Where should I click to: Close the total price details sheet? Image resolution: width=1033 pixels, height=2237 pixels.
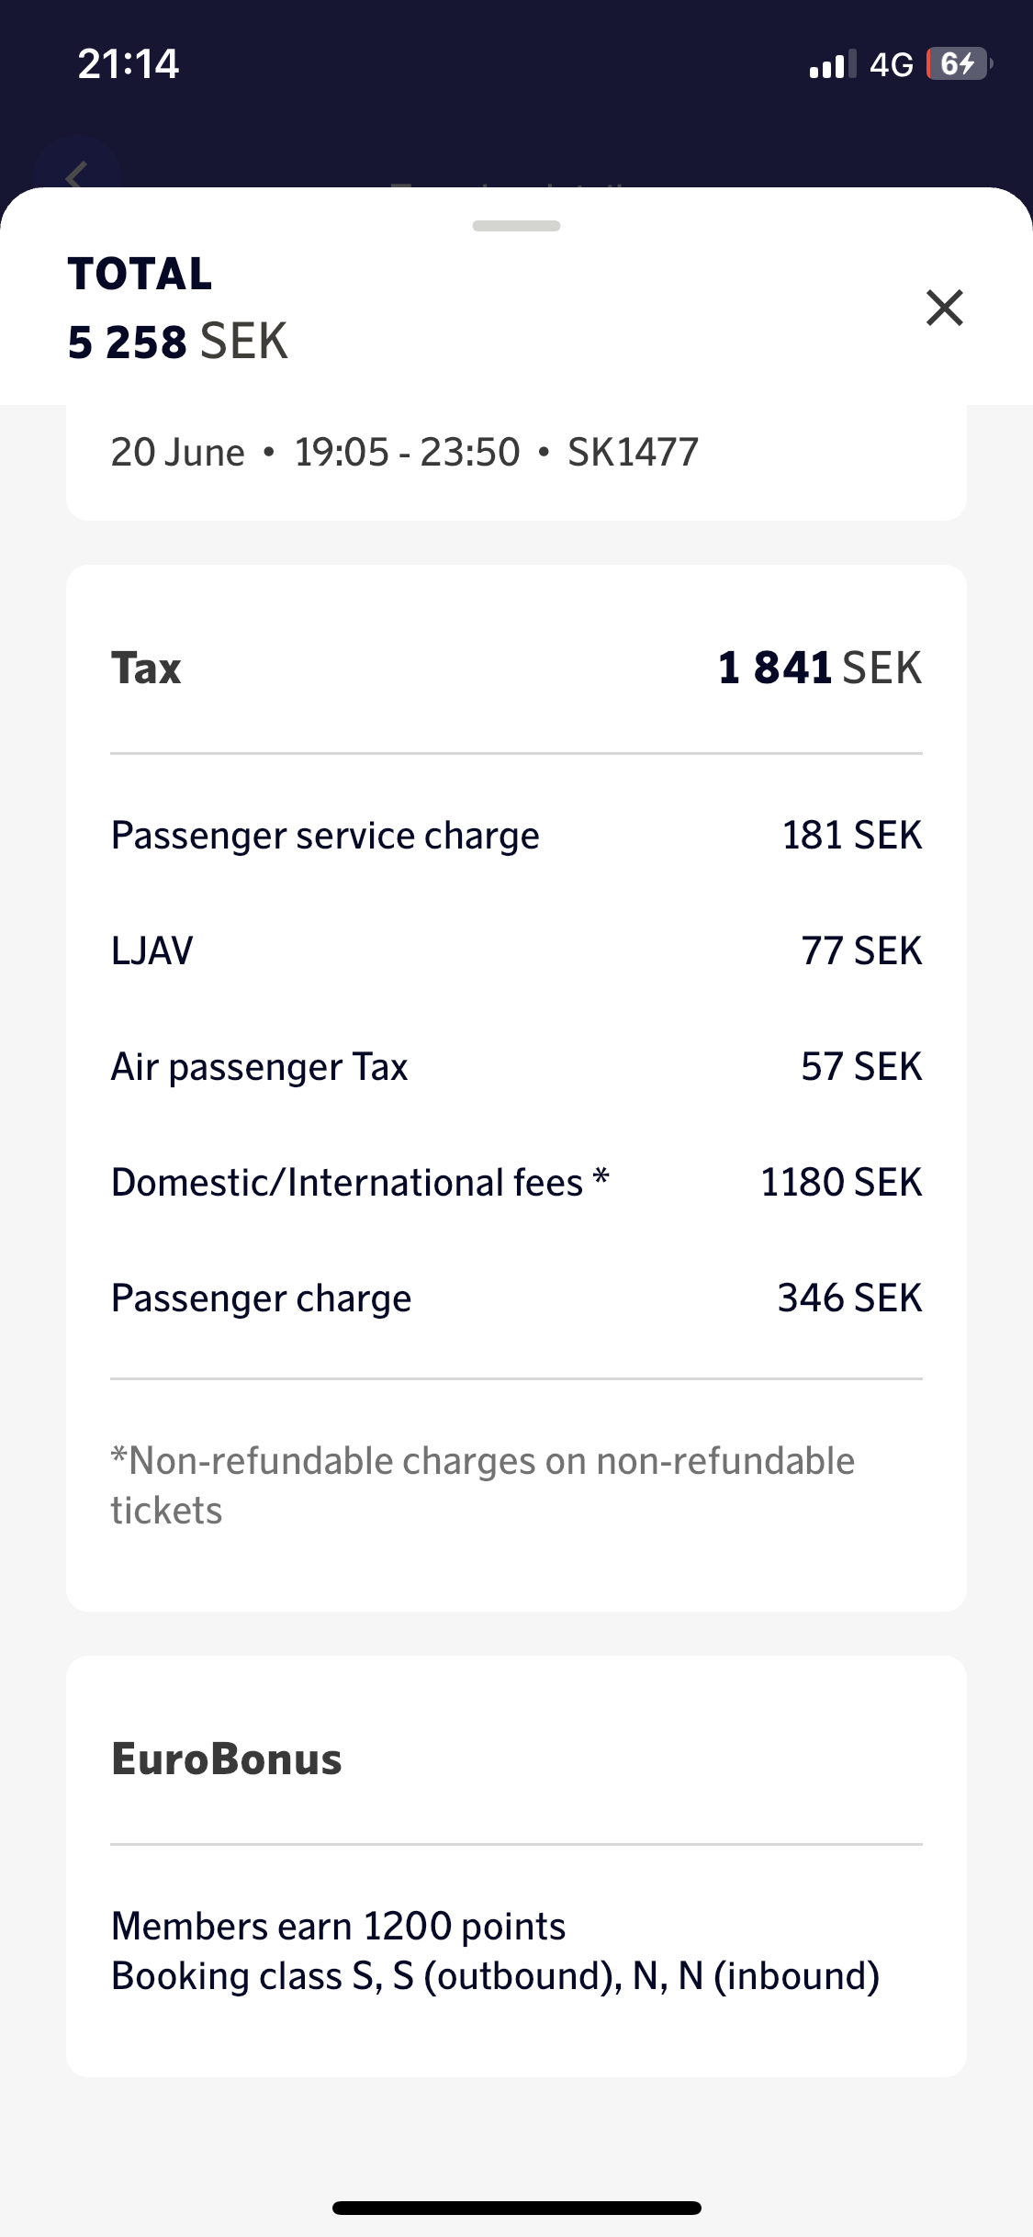(x=944, y=308)
